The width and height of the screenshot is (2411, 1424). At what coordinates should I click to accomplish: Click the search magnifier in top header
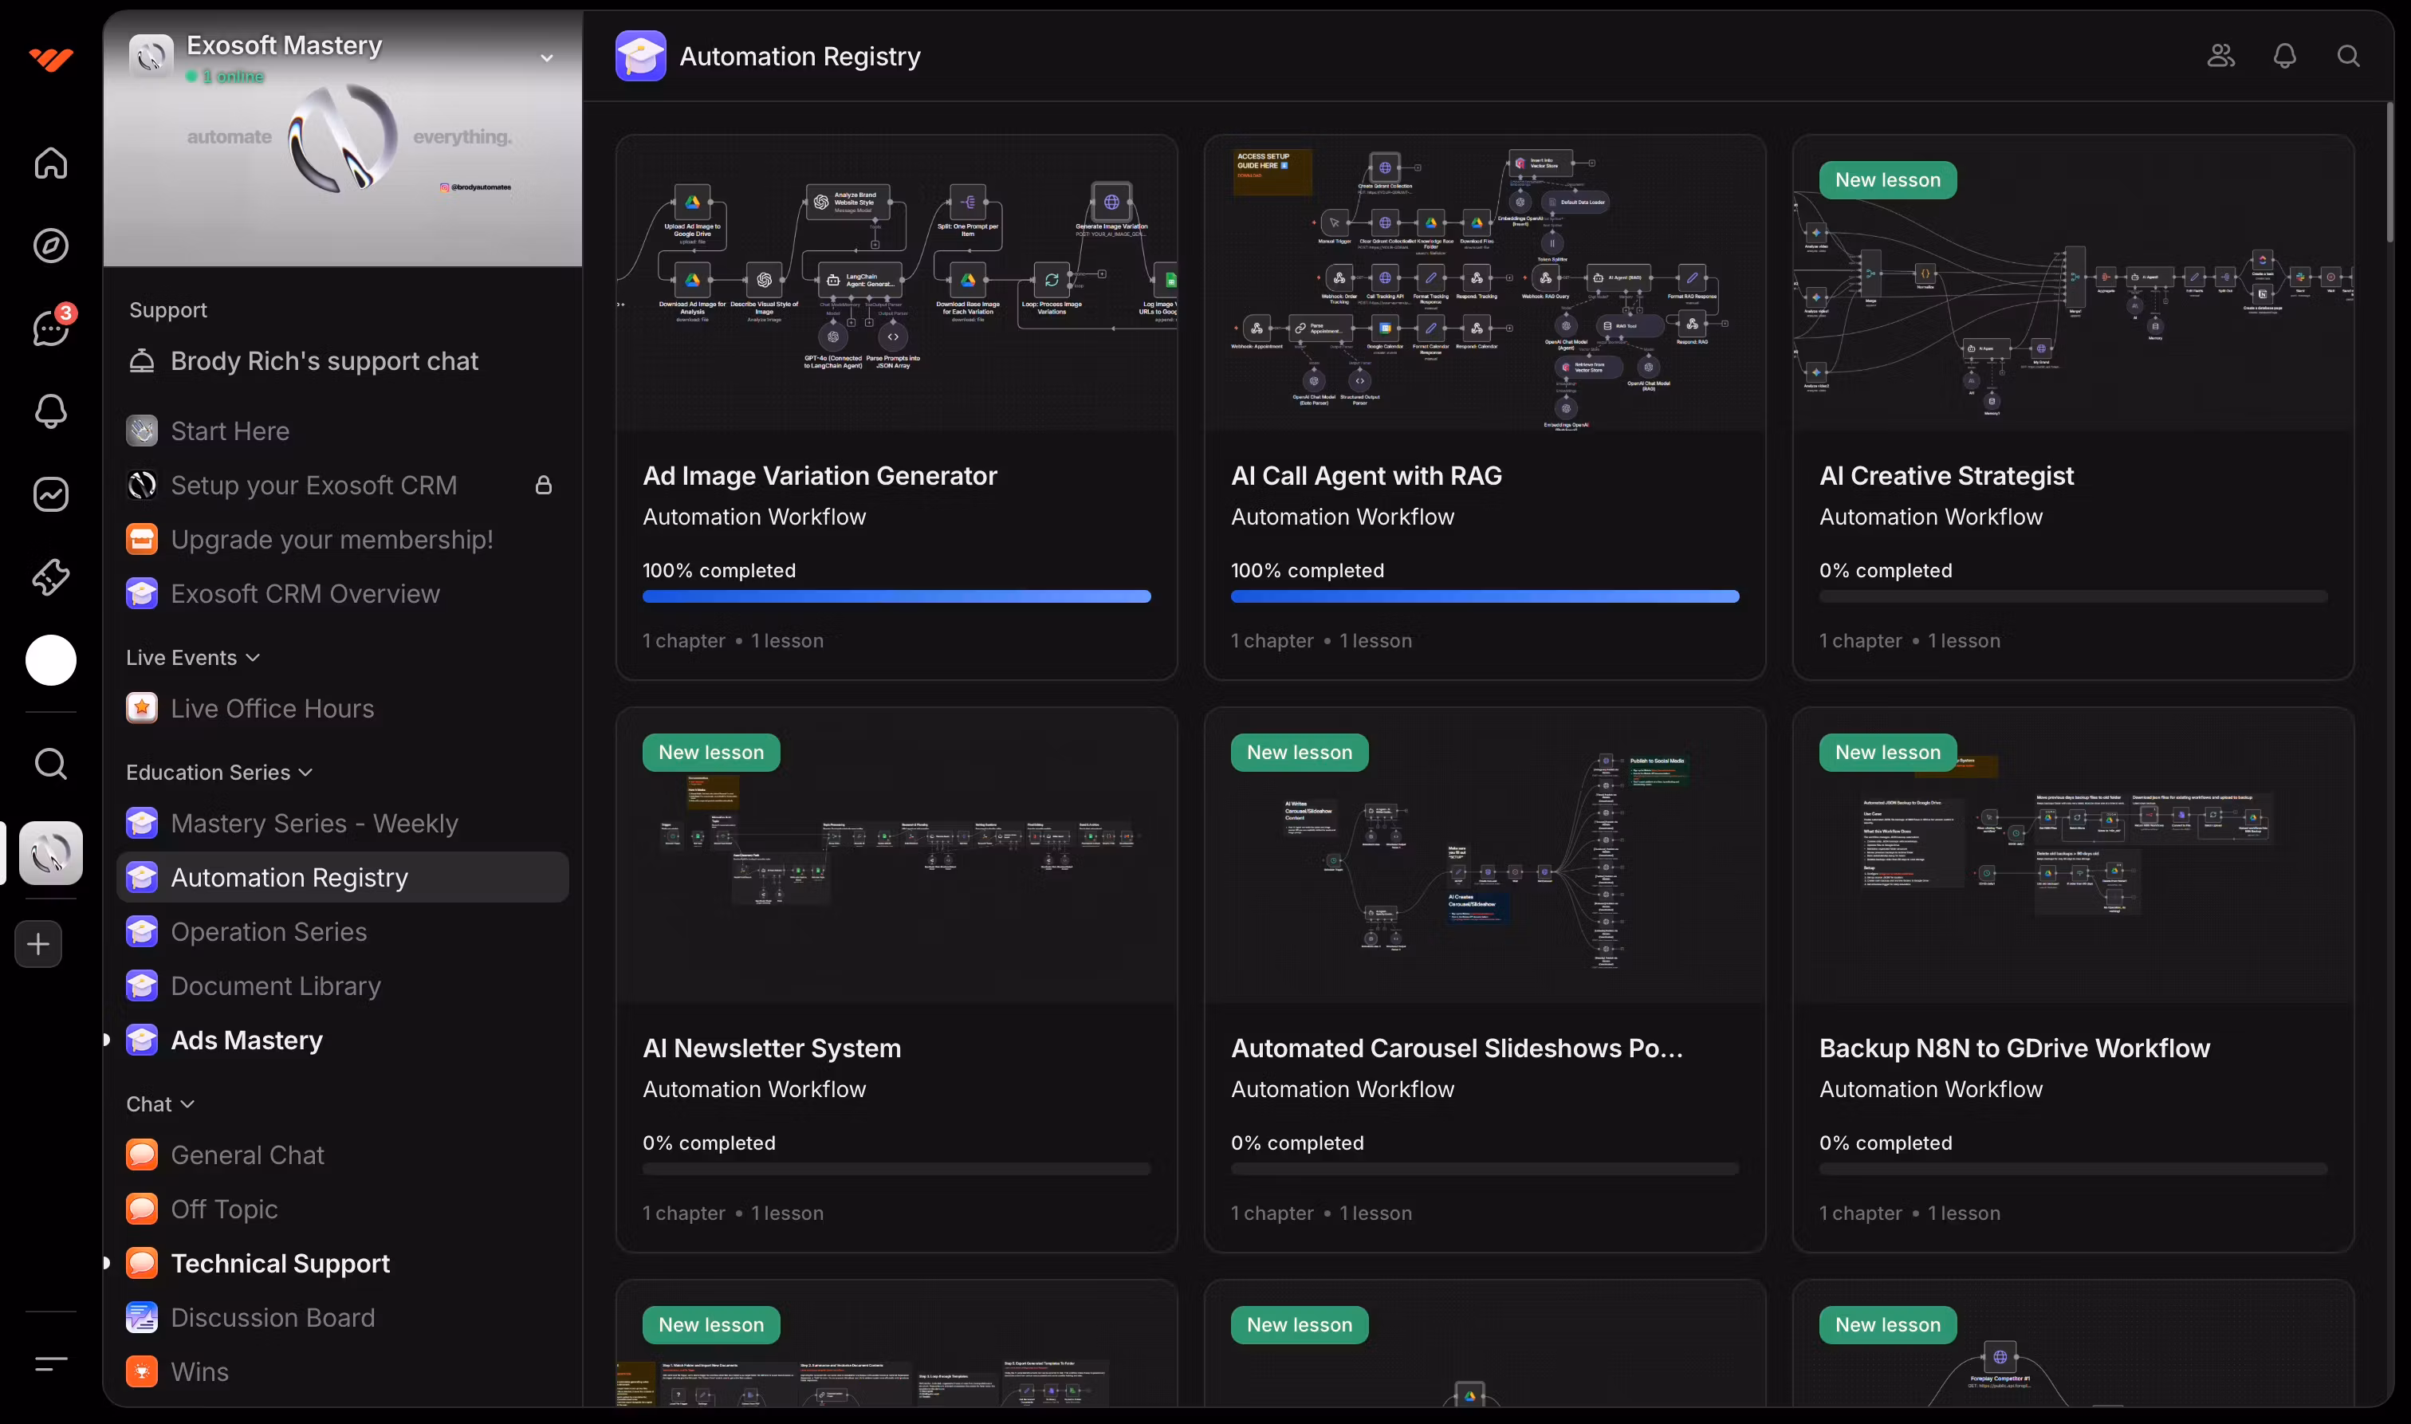point(2348,57)
